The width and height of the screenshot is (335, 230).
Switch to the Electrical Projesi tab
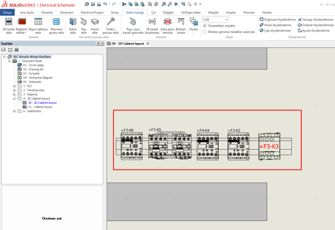pos(92,13)
